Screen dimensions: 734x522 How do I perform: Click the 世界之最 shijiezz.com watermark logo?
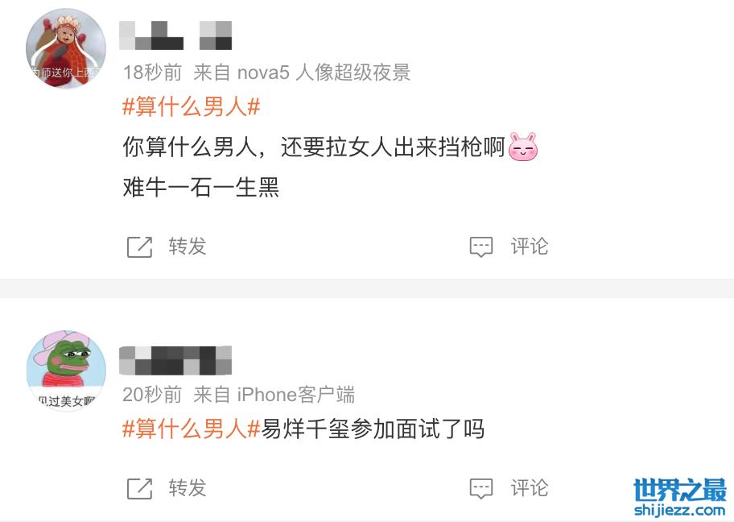click(x=680, y=498)
